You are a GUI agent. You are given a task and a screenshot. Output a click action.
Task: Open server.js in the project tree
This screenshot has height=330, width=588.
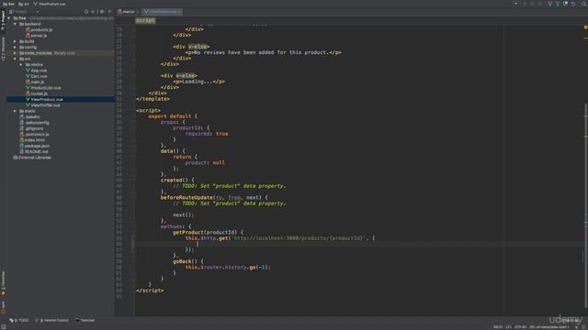37,36
